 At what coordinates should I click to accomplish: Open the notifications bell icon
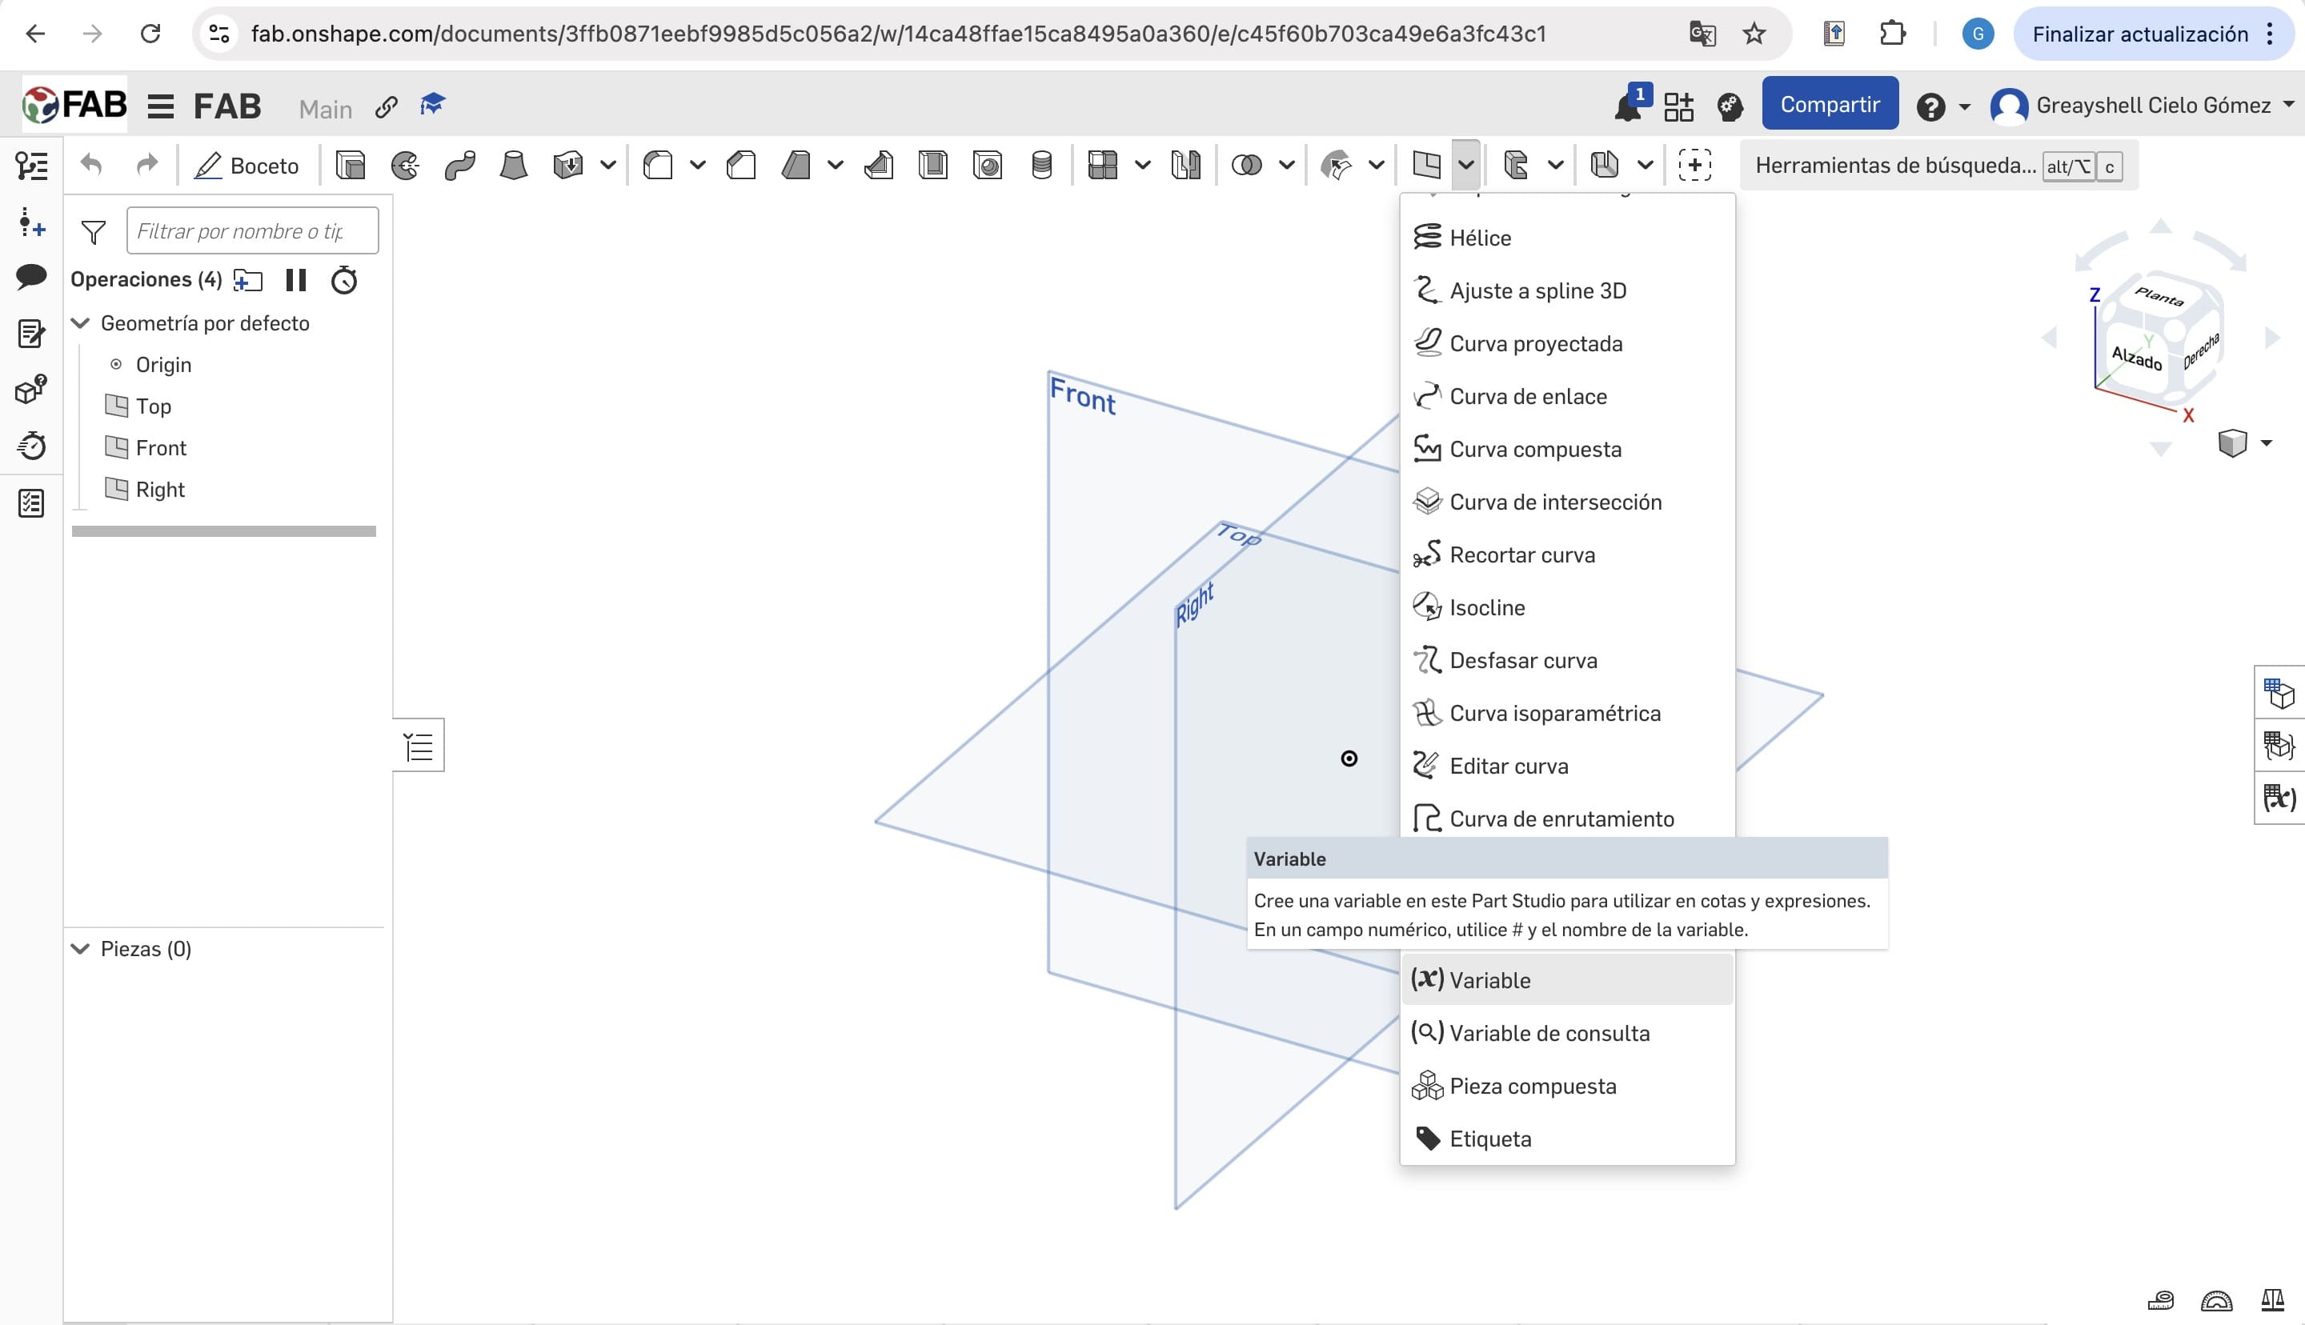coord(1627,106)
